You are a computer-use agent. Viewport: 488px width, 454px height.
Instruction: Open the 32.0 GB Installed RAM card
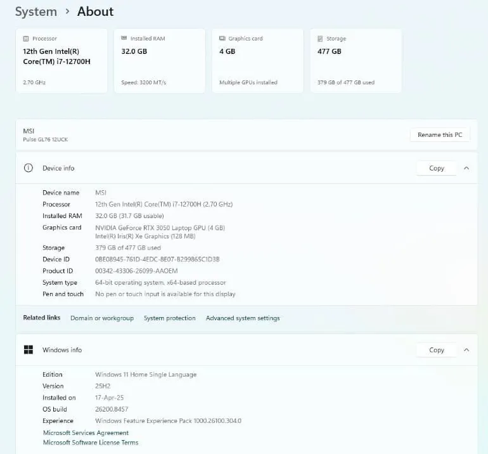(160, 61)
